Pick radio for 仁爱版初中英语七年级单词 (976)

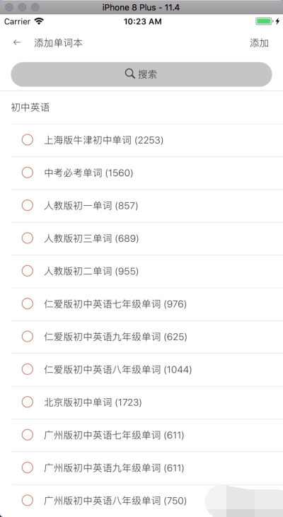[28, 303]
